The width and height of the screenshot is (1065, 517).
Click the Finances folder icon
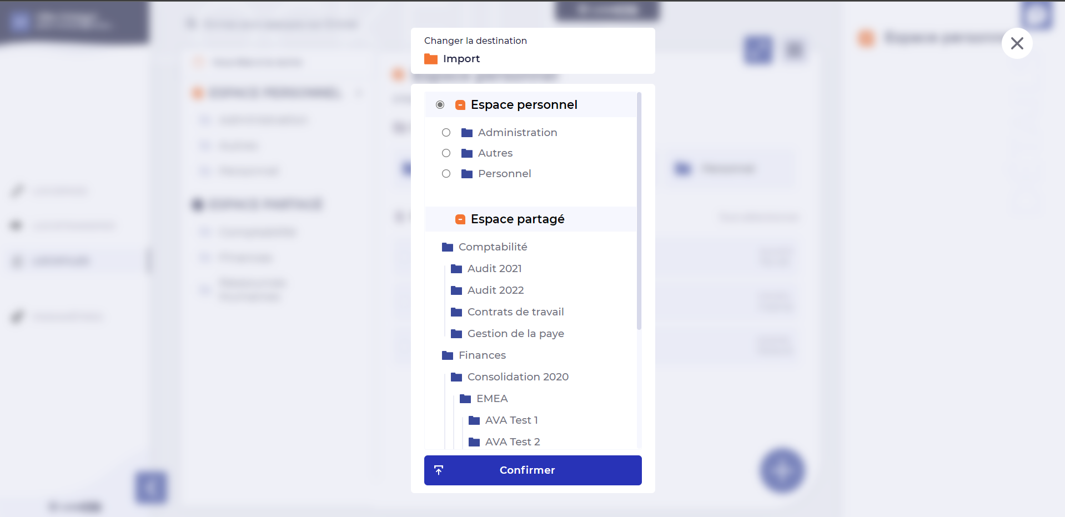pos(448,355)
